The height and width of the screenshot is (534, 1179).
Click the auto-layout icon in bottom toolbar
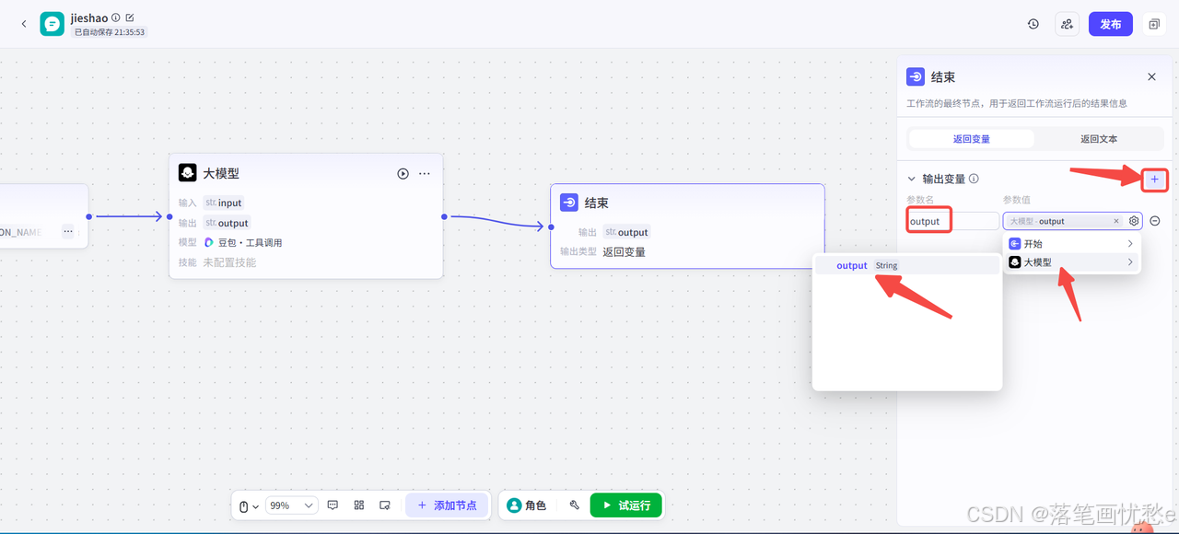(x=358, y=505)
